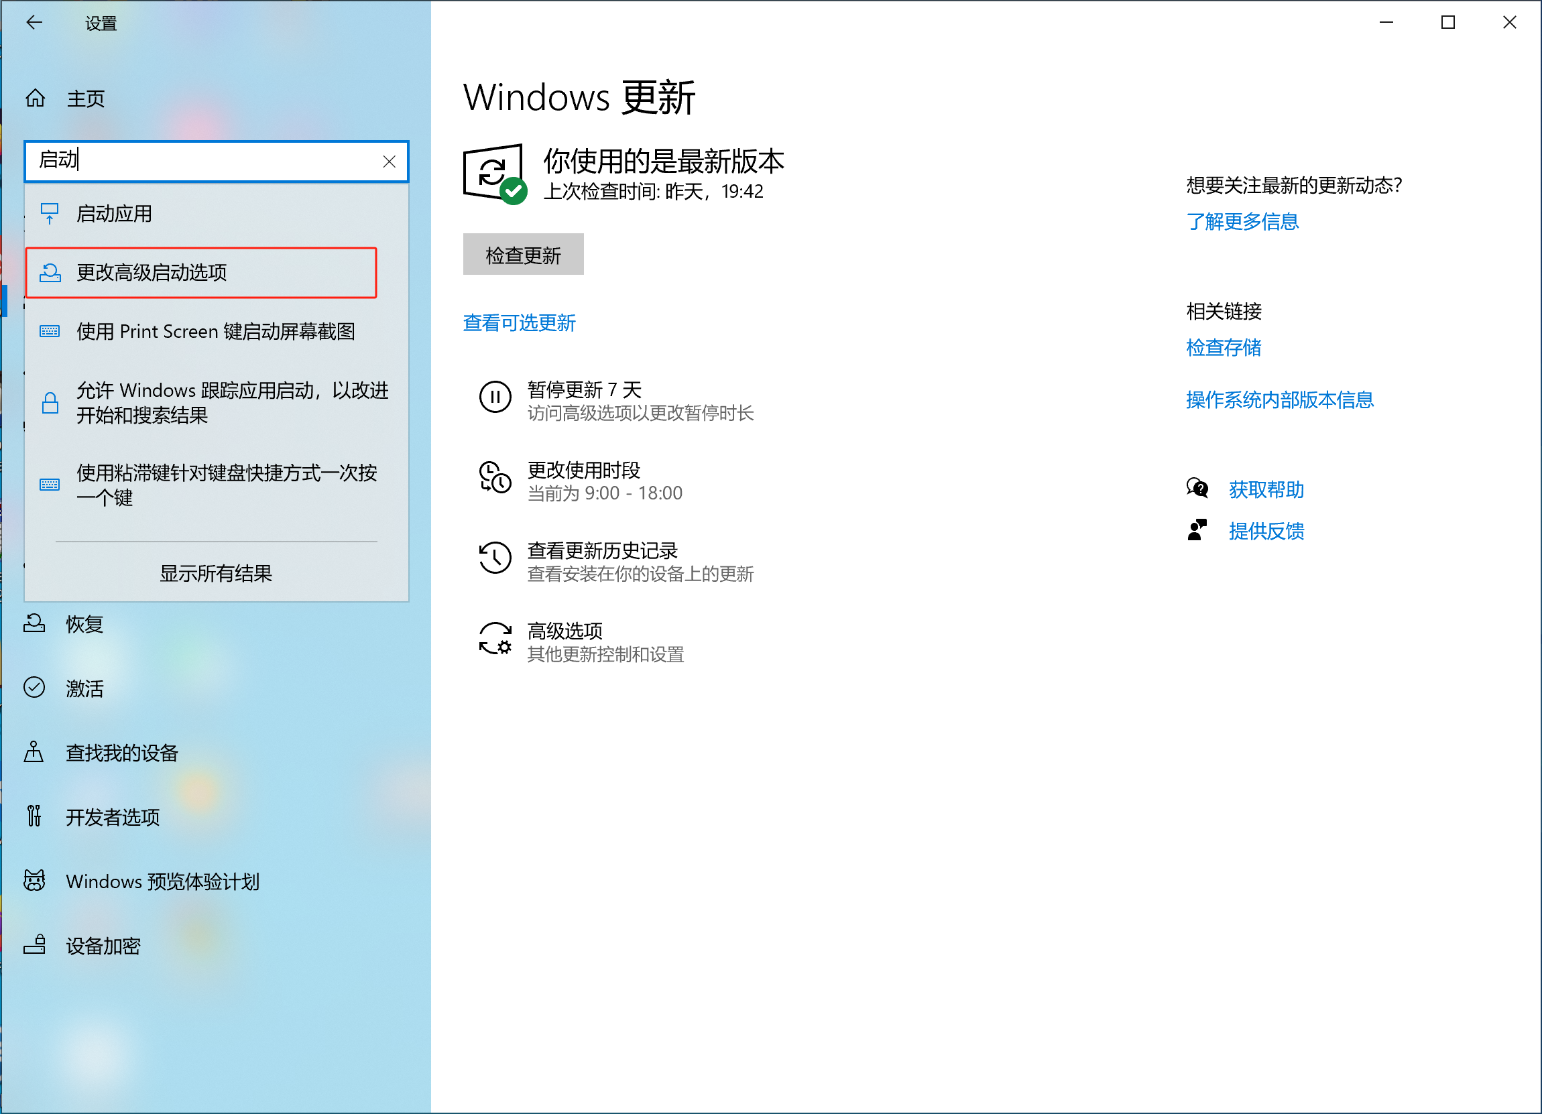Click the 开发者选项 tools icon

(x=34, y=816)
